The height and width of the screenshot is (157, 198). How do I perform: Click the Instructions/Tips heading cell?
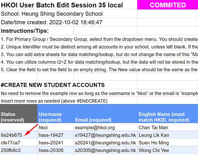pos(37,31)
